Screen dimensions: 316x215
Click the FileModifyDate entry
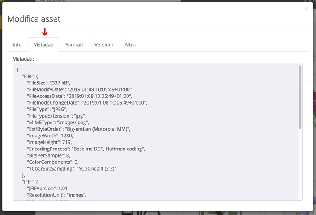(x=80, y=89)
